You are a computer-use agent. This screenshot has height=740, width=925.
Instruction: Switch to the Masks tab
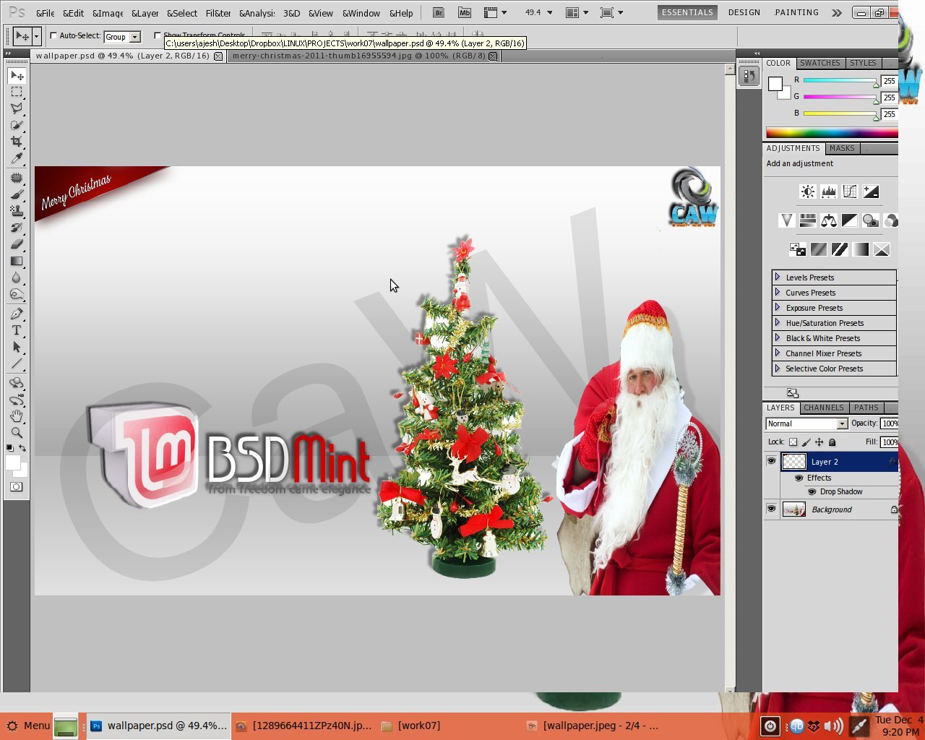click(x=842, y=148)
